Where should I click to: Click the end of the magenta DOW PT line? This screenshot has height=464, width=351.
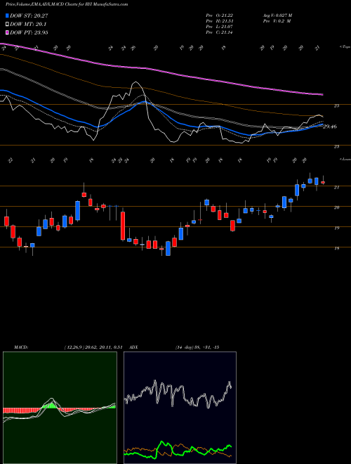pos(322,95)
